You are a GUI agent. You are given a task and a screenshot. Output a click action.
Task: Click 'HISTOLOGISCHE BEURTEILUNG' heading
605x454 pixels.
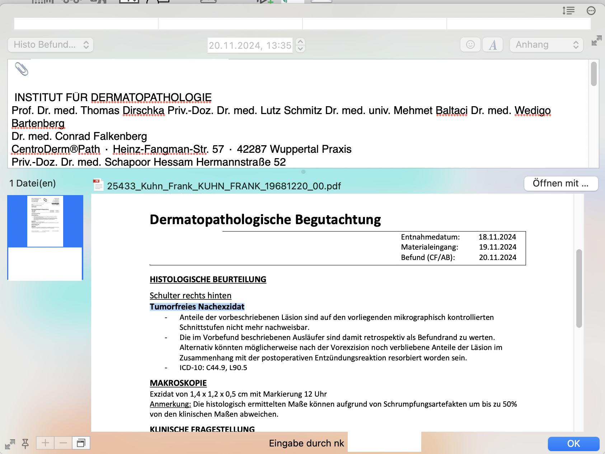point(208,279)
